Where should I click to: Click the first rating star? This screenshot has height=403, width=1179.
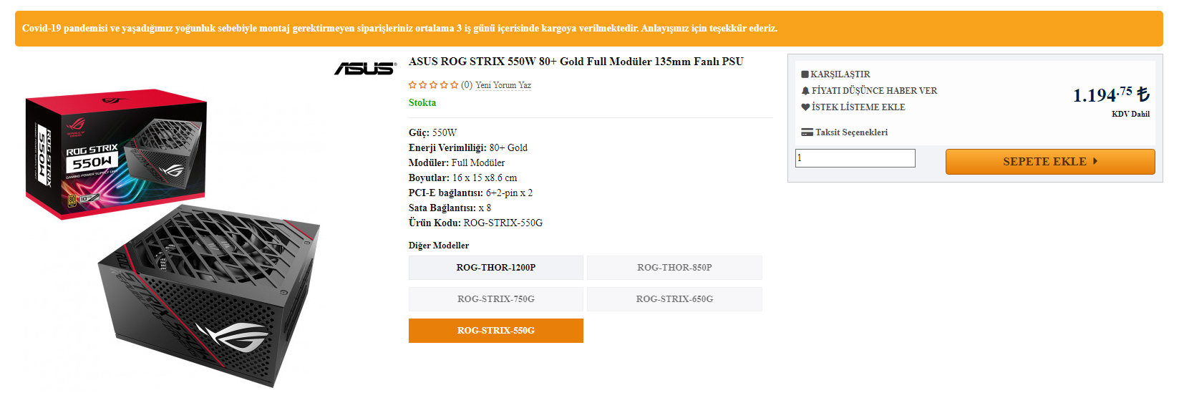pos(412,85)
